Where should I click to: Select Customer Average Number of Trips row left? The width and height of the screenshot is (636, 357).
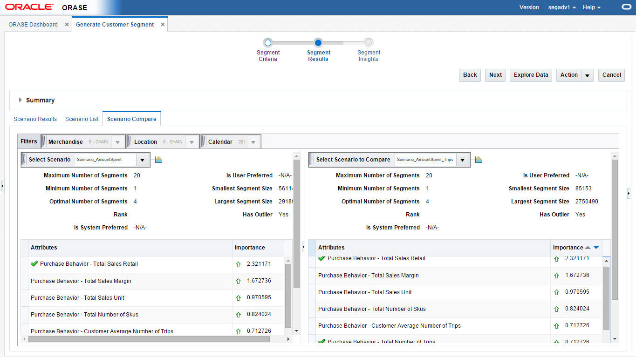click(152, 330)
